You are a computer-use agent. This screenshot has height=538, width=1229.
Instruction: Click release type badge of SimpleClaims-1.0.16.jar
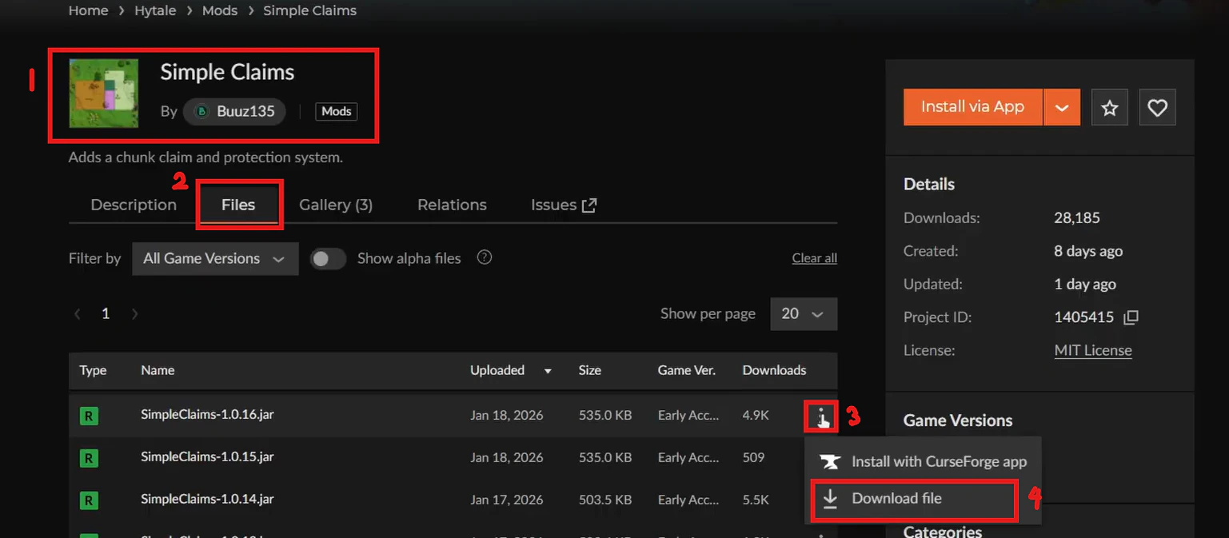(89, 416)
